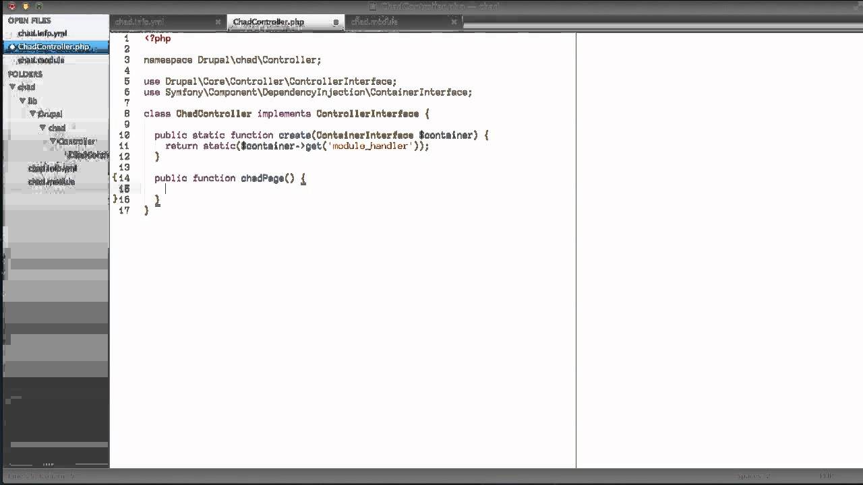
Task: Open the Spaces indentation setting in status bar
Action: pyautogui.click(x=754, y=476)
